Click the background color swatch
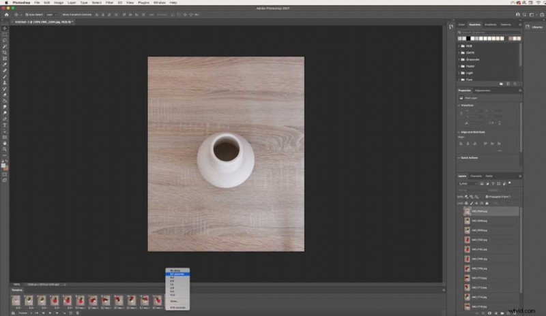 coord(6,168)
